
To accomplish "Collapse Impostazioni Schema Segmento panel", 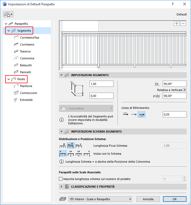I will point(61,132).
